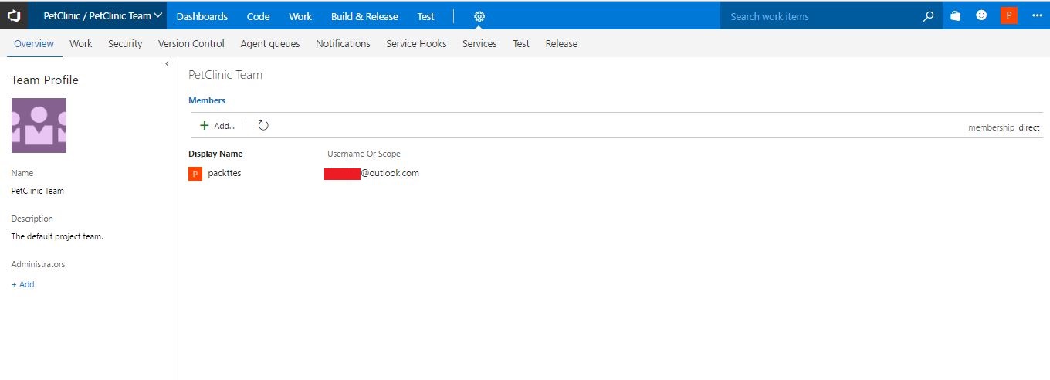1050x380 pixels.
Task: Open the Test hub in top bar
Action: tap(425, 16)
